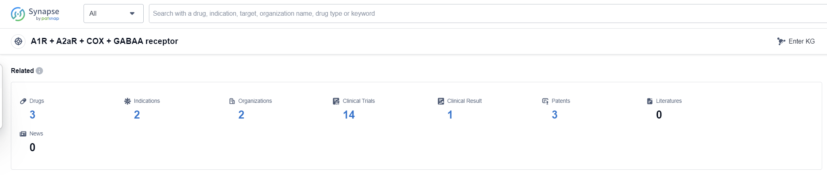Click the Clinical Trials icon
Image resolution: width=827 pixels, height=175 pixels.
pyautogui.click(x=336, y=101)
